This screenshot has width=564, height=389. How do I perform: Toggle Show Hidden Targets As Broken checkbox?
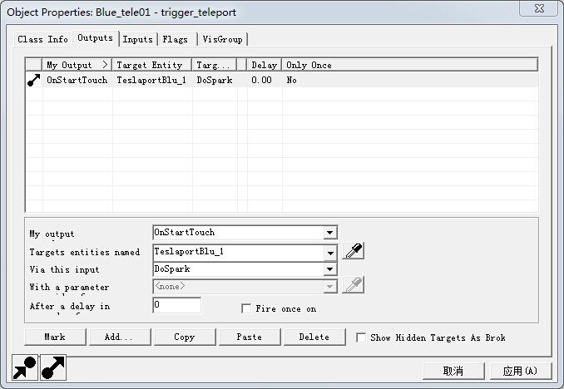click(361, 337)
